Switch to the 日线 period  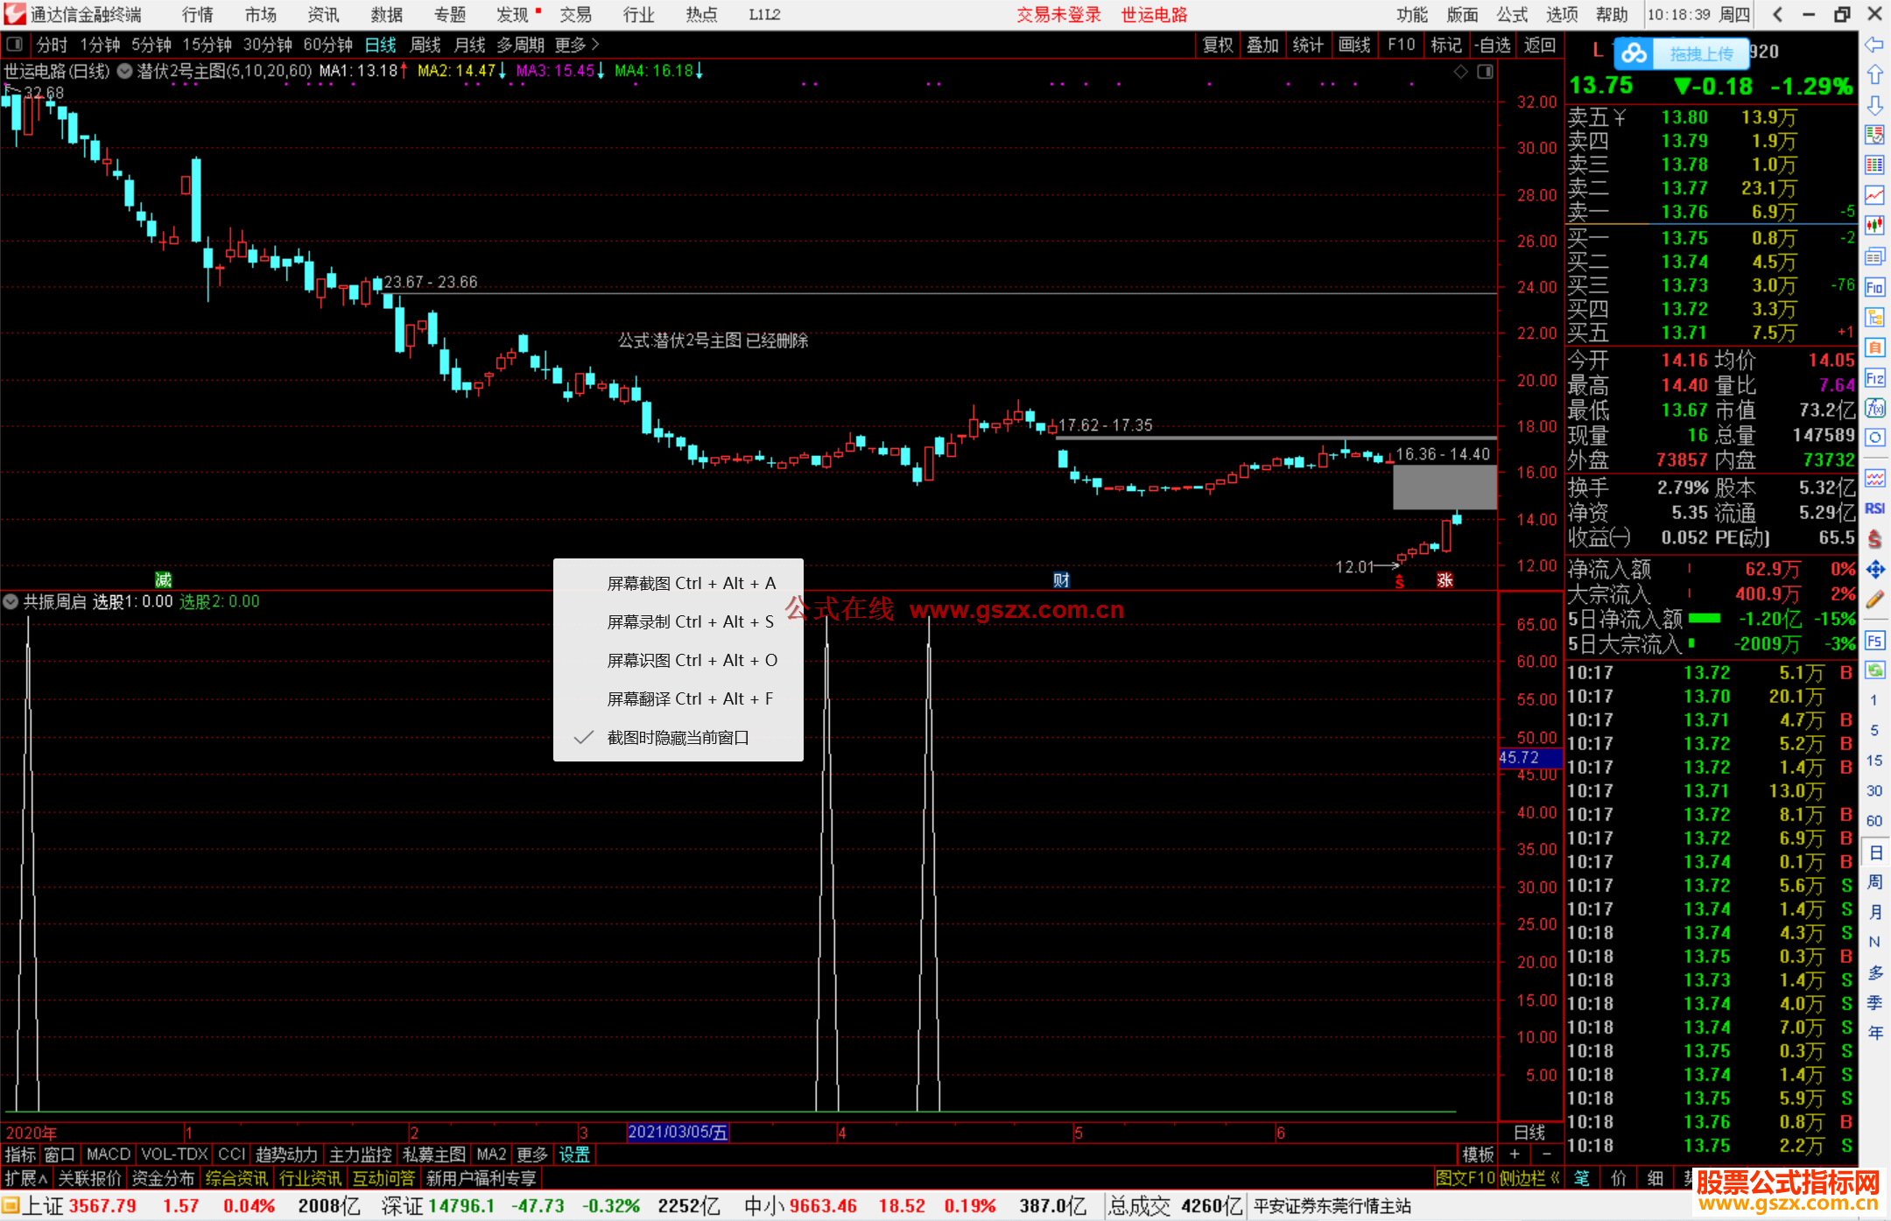coord(380,45)
